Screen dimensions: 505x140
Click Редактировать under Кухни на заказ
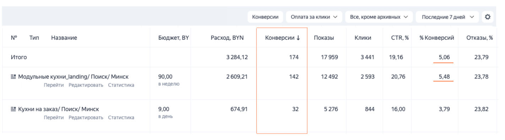(86, 118)
